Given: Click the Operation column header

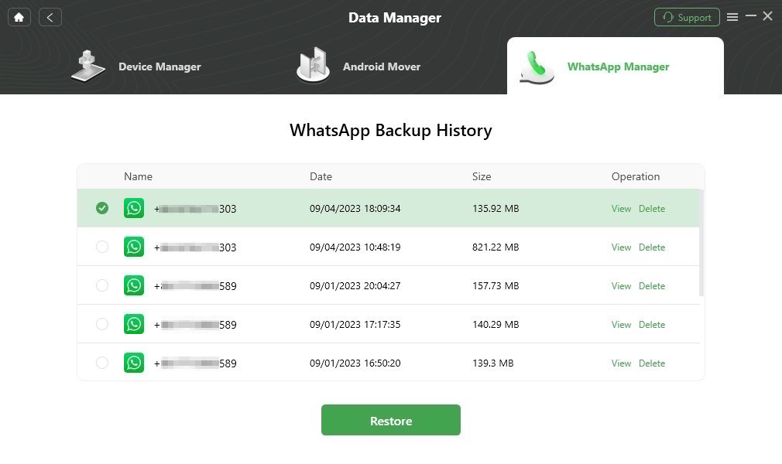Looking at the screenshot, I should [x=636, y=176].
